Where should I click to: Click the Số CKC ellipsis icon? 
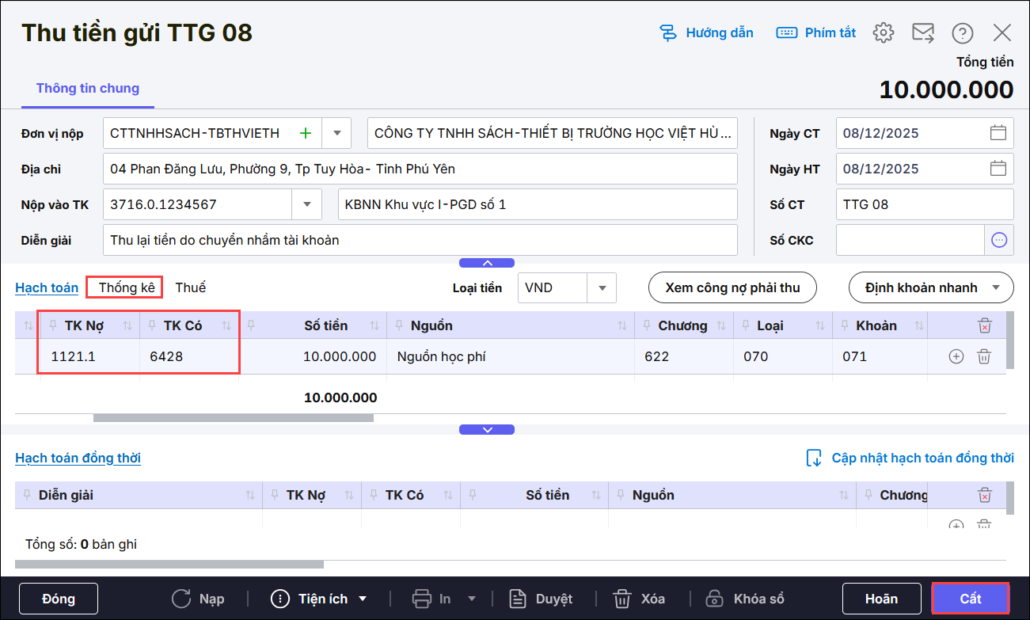tap(999, 240)
